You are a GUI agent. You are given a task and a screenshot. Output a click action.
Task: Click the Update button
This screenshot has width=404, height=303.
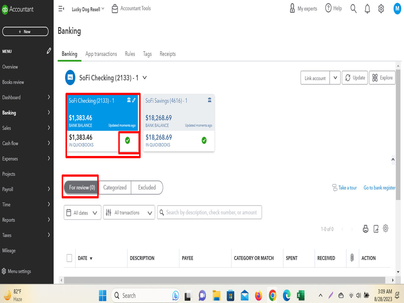click(355, 78)
